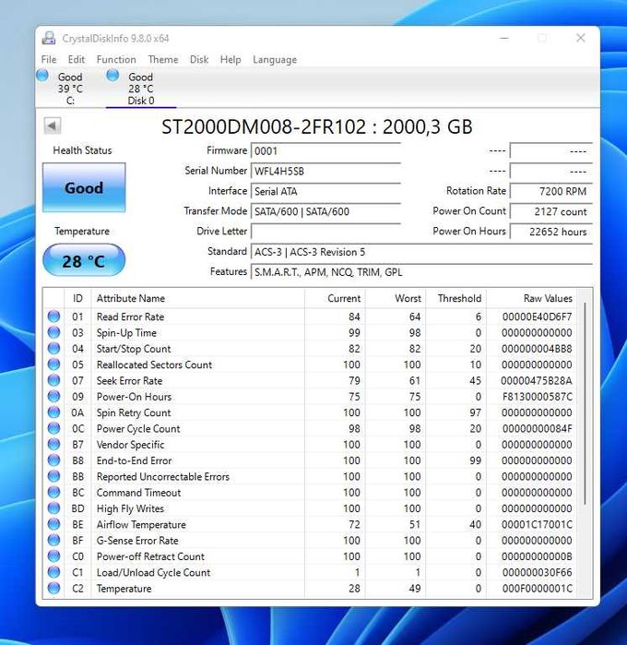Screen dimensions: 627x645
Task: Open the File menu
Action: coord(49,60)
